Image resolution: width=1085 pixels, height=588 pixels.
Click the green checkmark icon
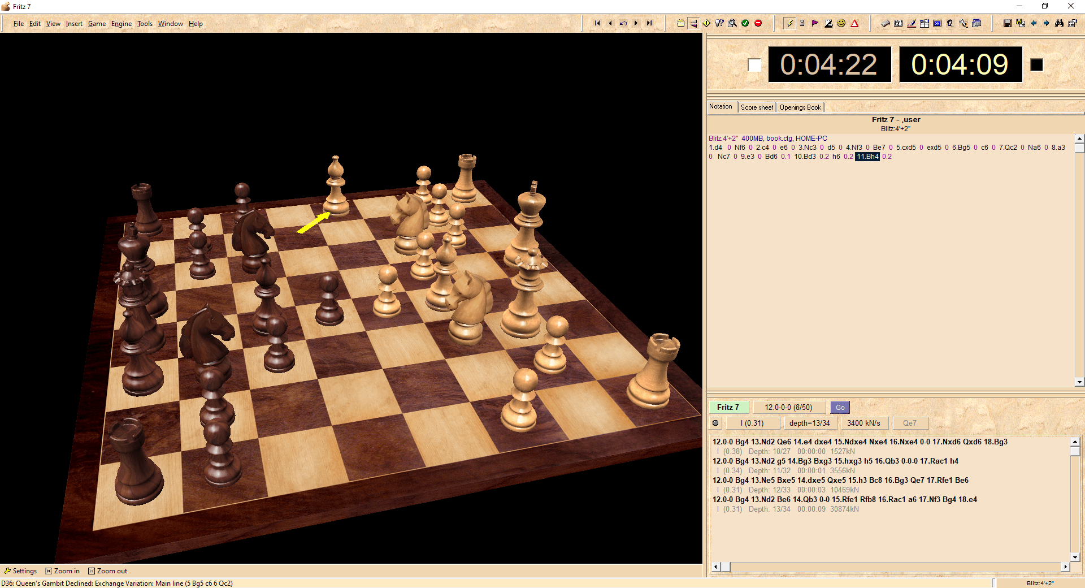click(745, 23)
